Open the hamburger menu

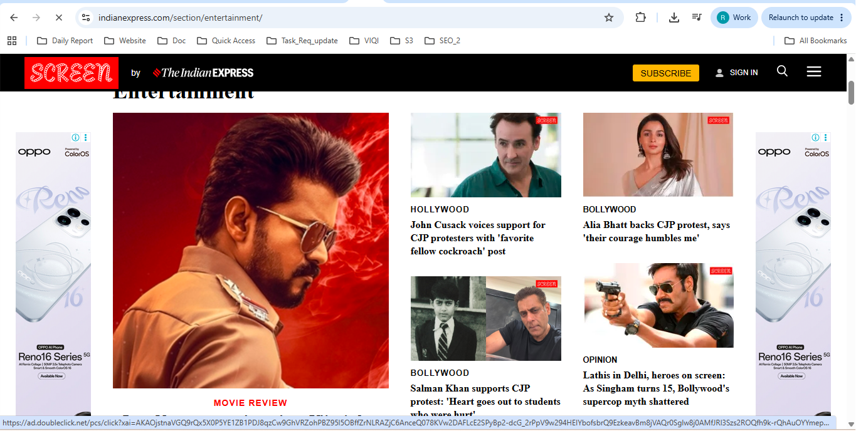814,71
